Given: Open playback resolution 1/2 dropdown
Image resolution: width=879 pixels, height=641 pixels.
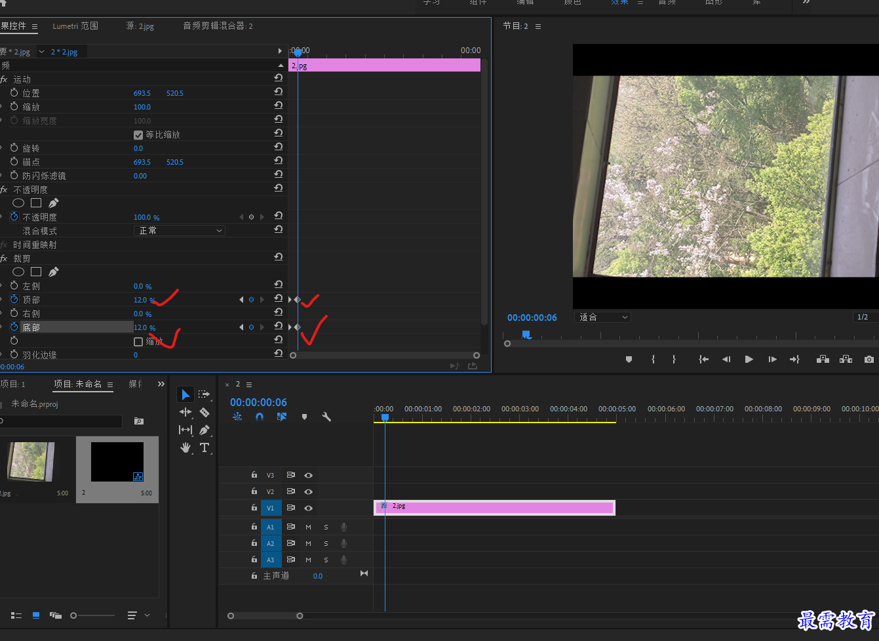Looking at the screenshot, I should tap(865, 317).
